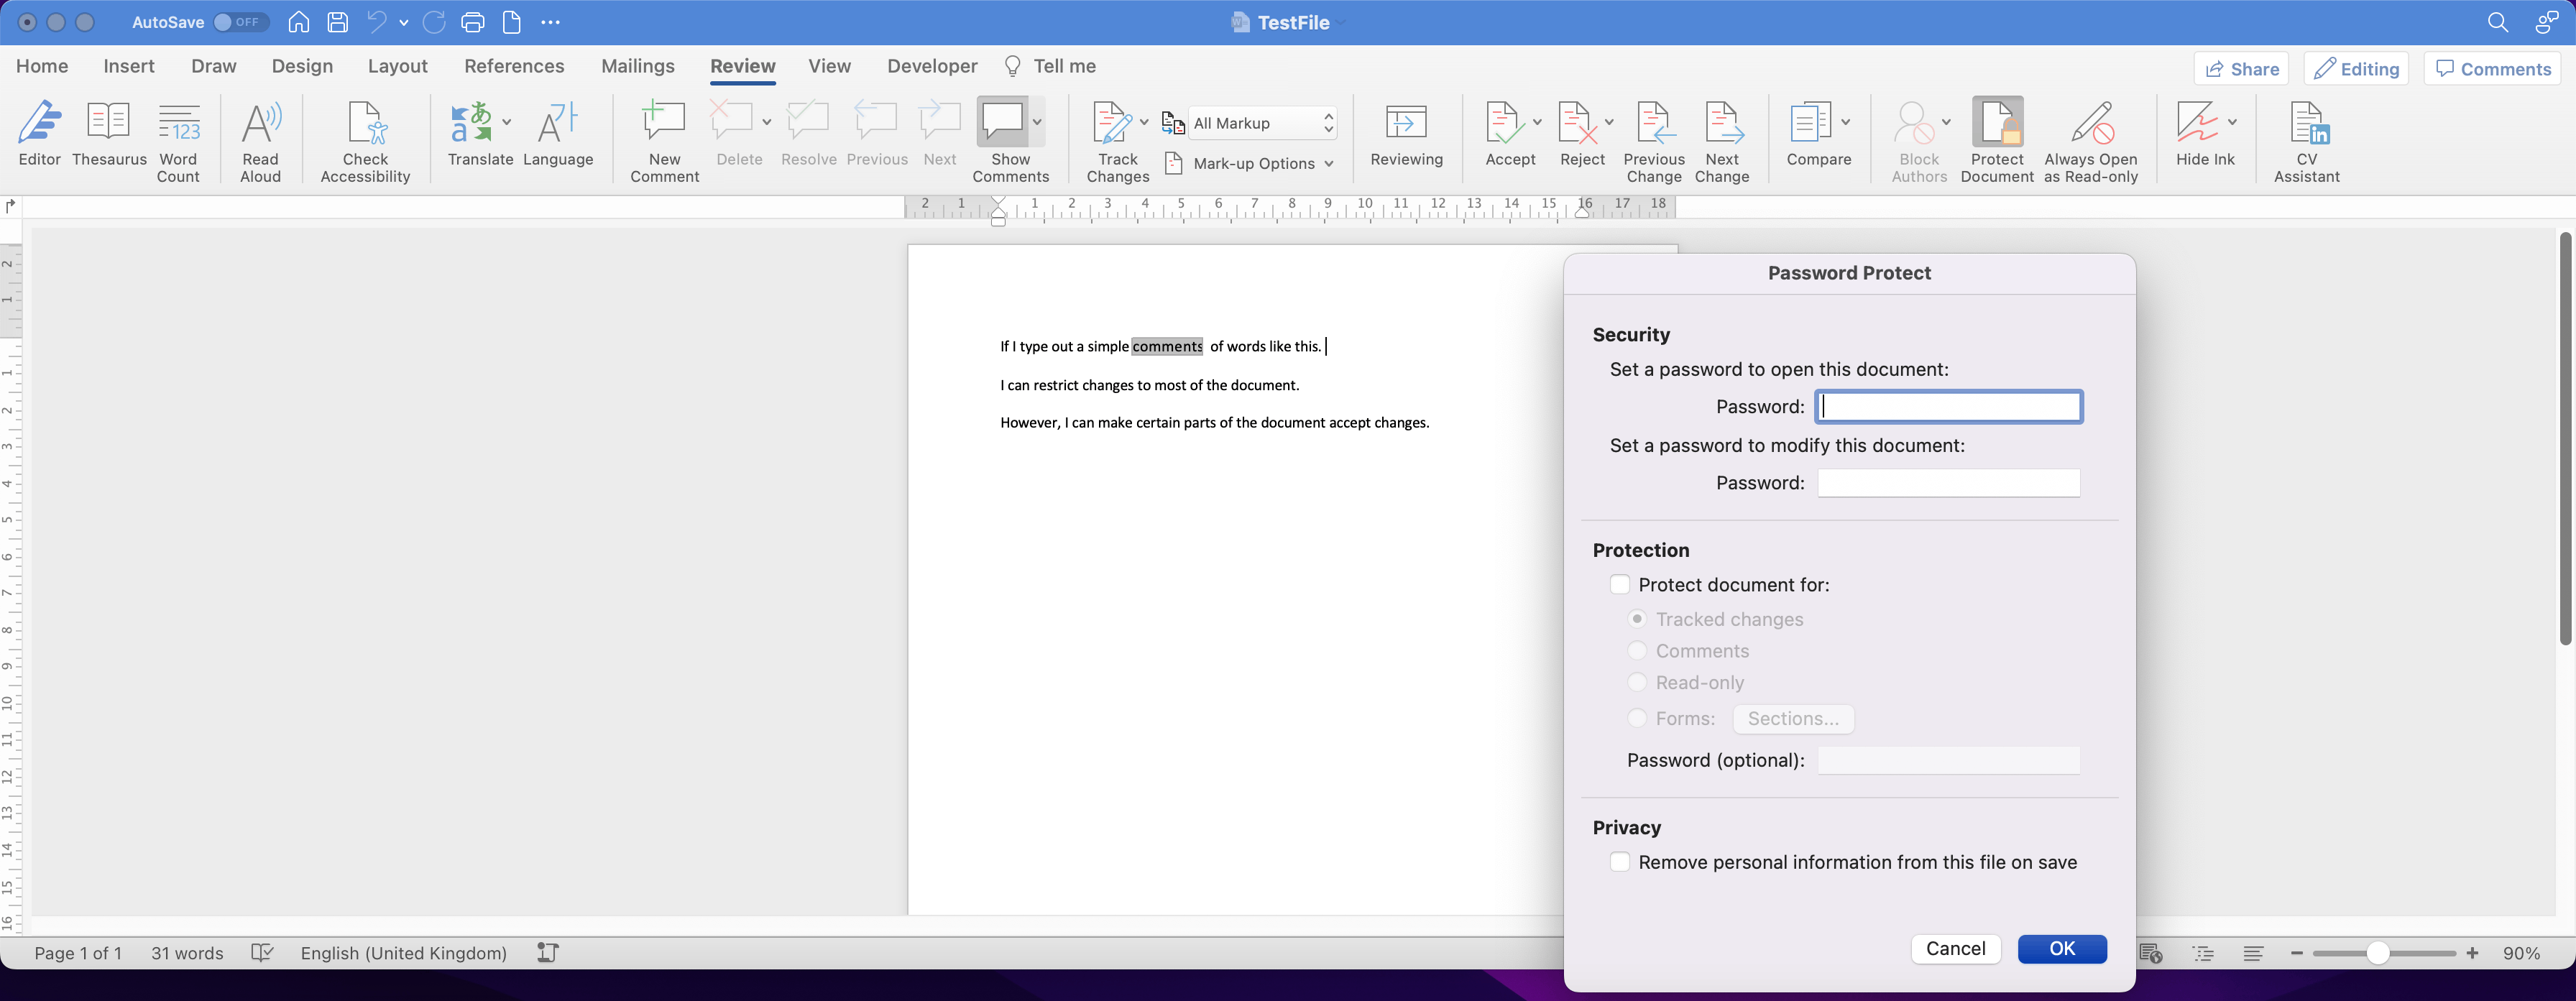The image size is (2576, 1001).
Task: Click the password to modify field
Action: 1949,483
